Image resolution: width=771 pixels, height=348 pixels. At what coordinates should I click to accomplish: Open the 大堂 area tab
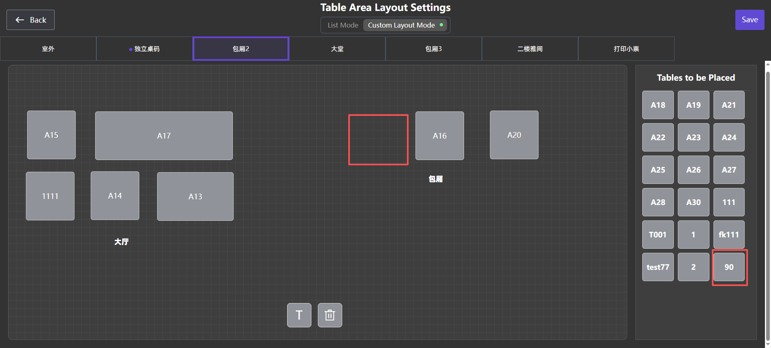(337, 49)
